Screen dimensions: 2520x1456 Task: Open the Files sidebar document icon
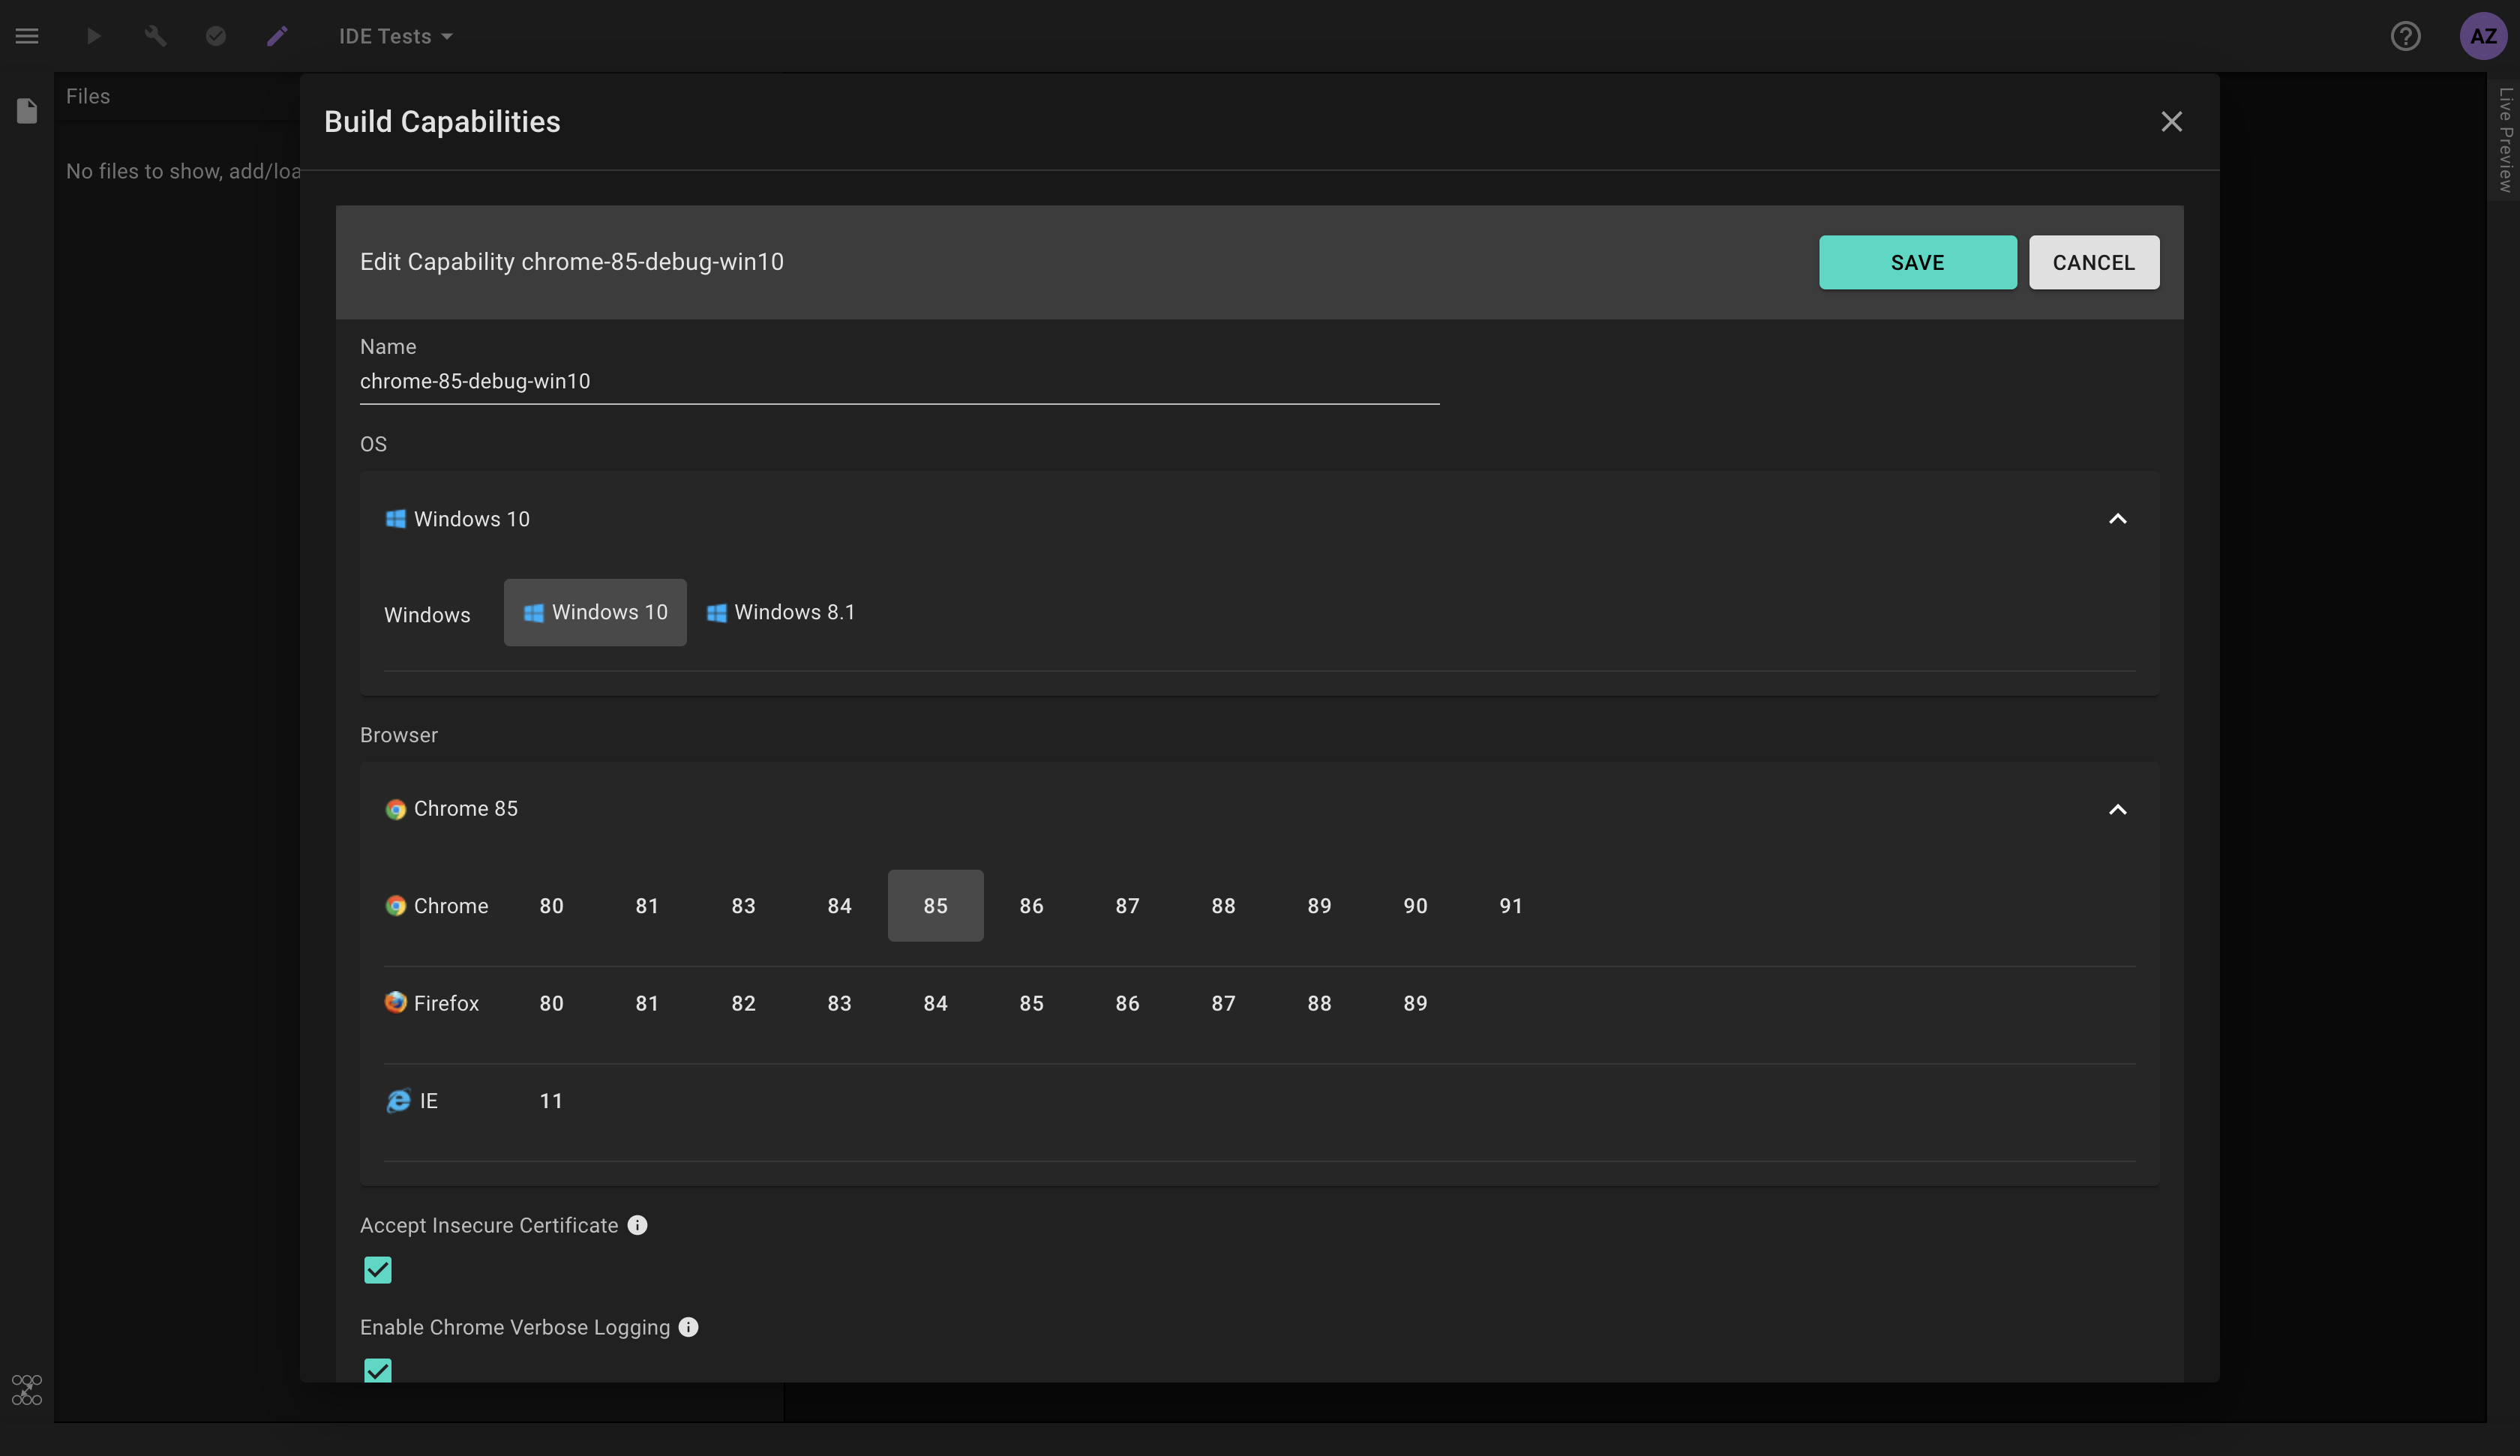pyautogui.click(x=27, y=110)
